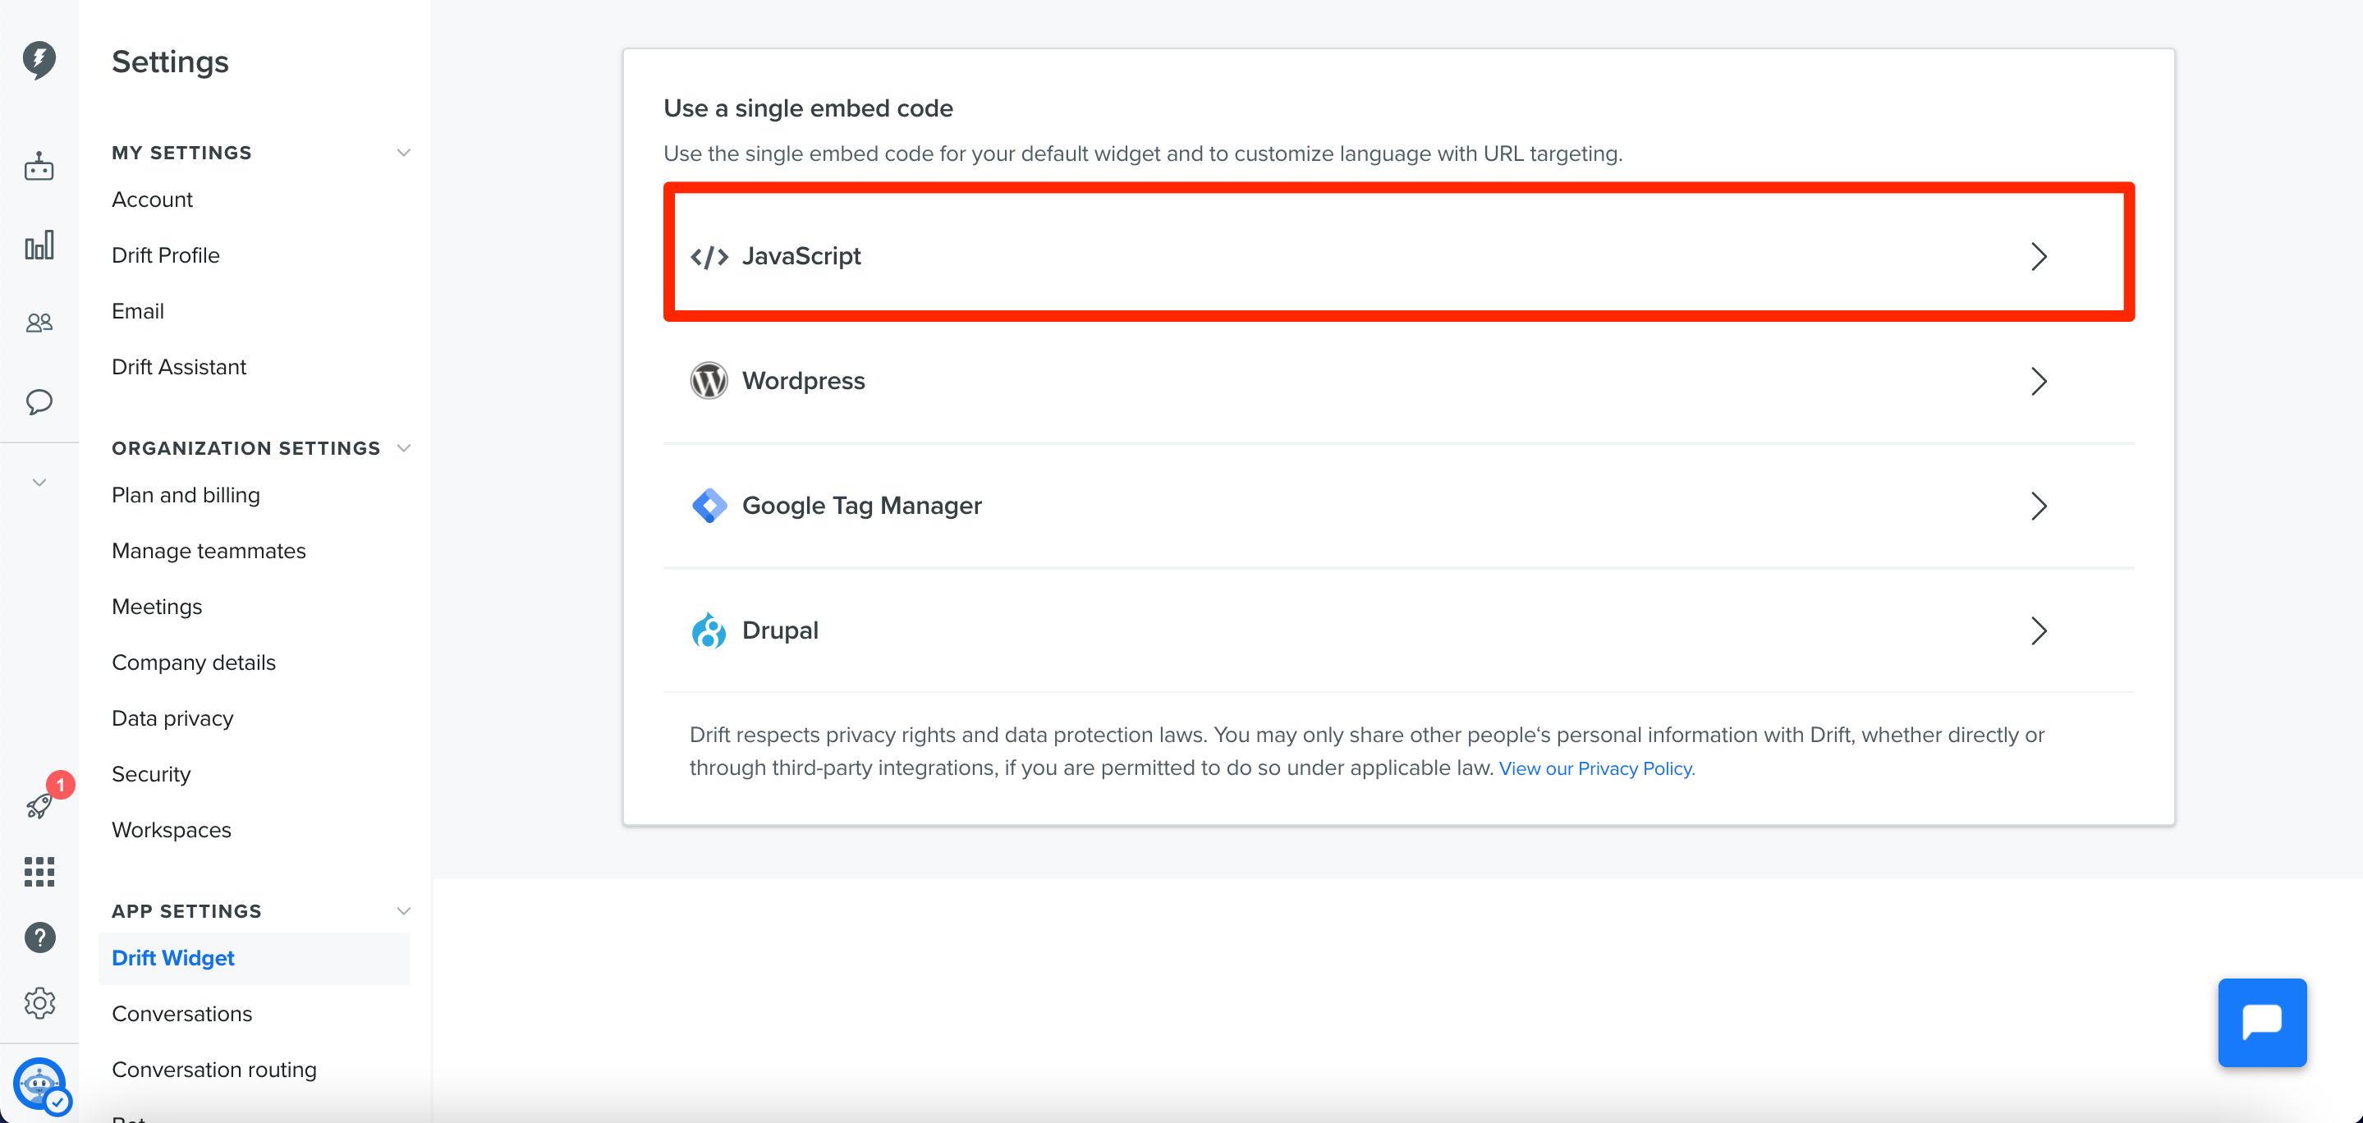Image resolution: width=2363 pixels, height=1123 pixels.
Task: Click the help question mark icon
Action: pos(39,937)
